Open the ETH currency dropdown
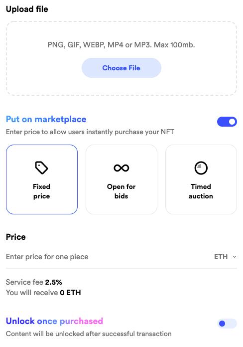243x347 pixels. point(225,257)
